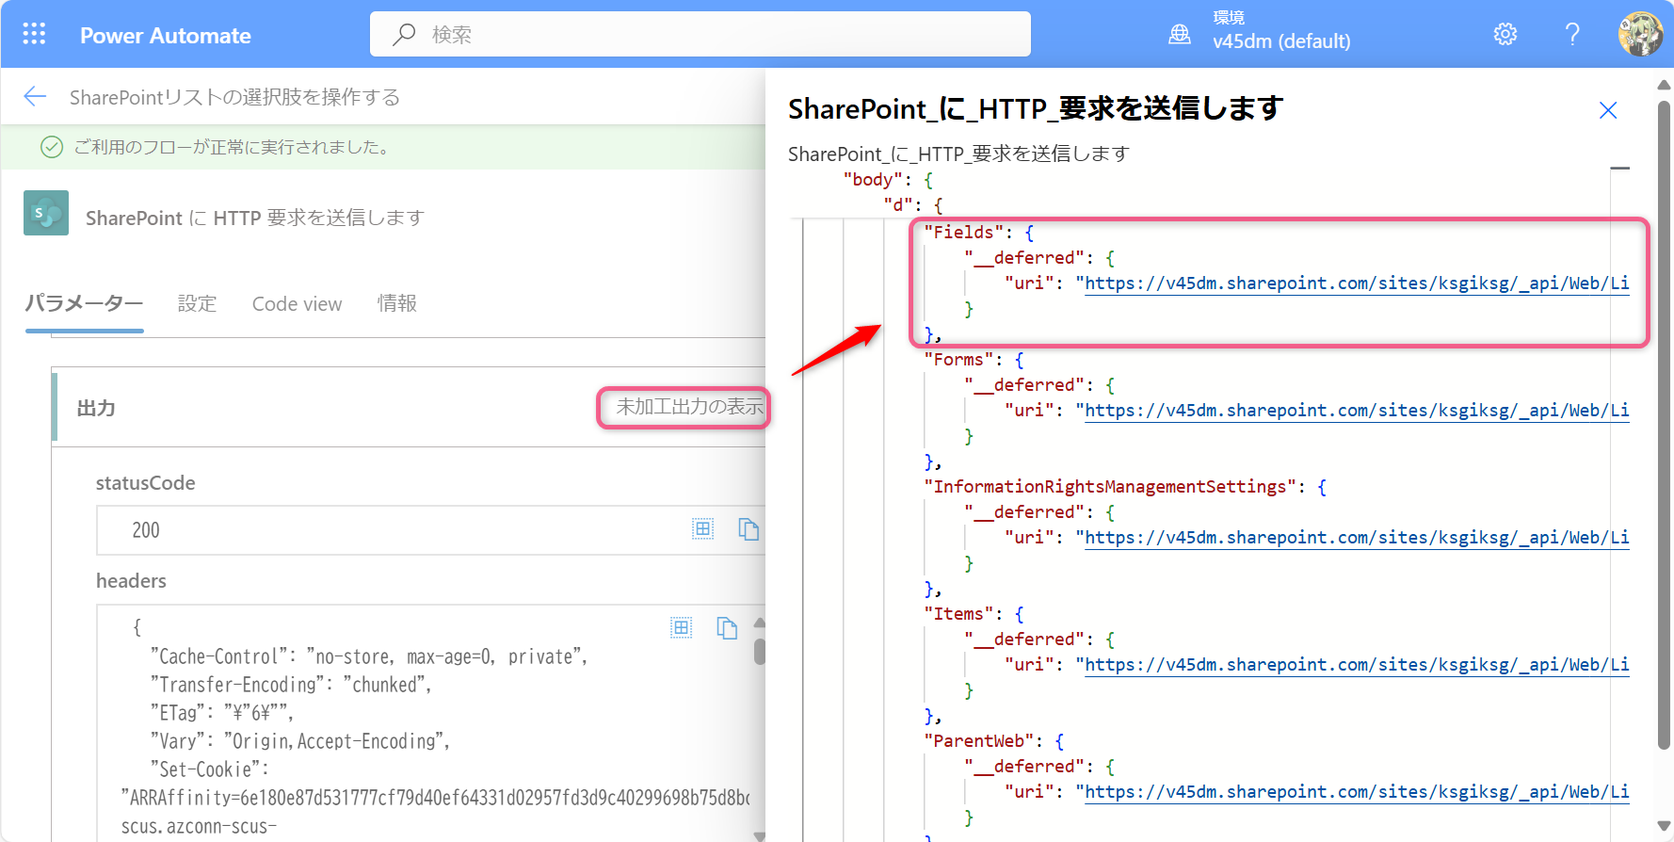Copy the headers JSON
This screenshot has width=1674, height=842.
(727, 627)
